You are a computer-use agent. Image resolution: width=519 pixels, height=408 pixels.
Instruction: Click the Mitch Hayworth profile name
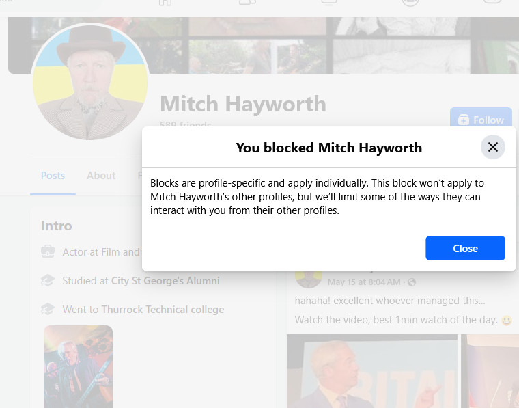pyautogui.click(x=243, y=104)
